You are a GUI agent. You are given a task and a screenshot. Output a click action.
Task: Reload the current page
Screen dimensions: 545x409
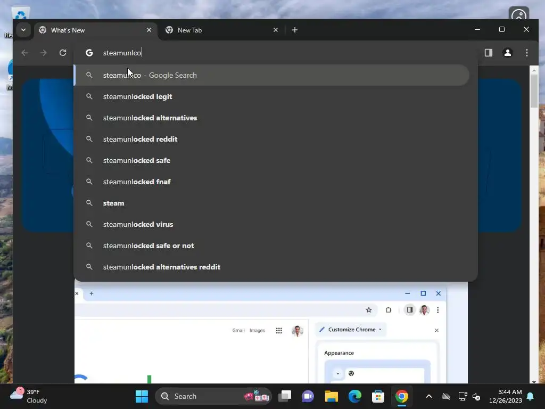click(63, 53)
